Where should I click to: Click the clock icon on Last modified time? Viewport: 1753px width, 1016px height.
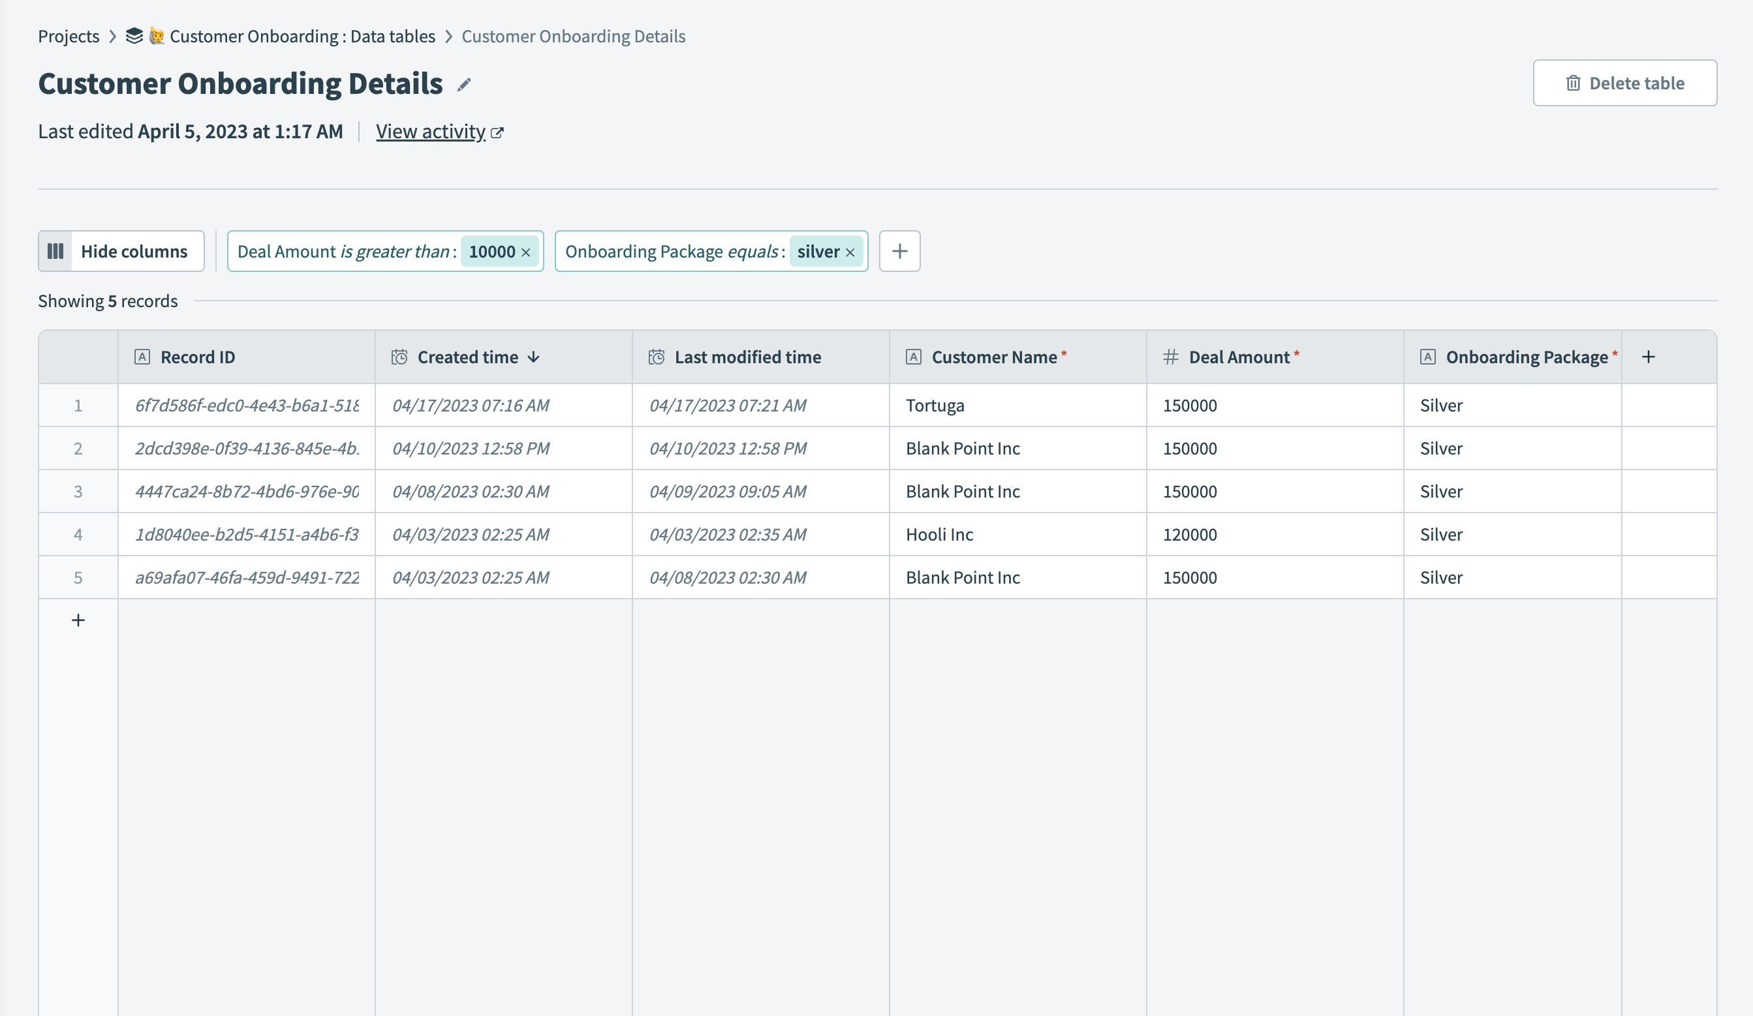(657, 357)
